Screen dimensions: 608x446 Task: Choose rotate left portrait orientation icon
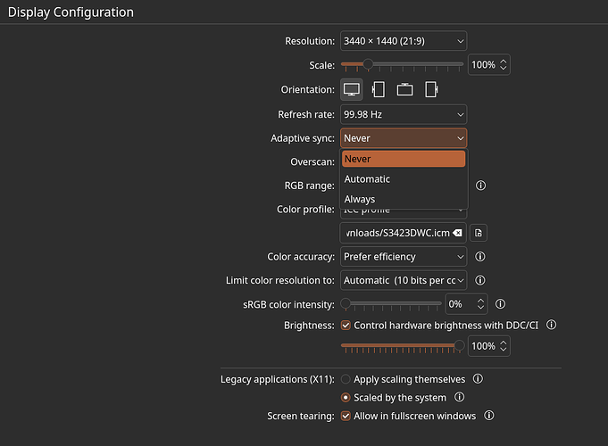point(378,89)
